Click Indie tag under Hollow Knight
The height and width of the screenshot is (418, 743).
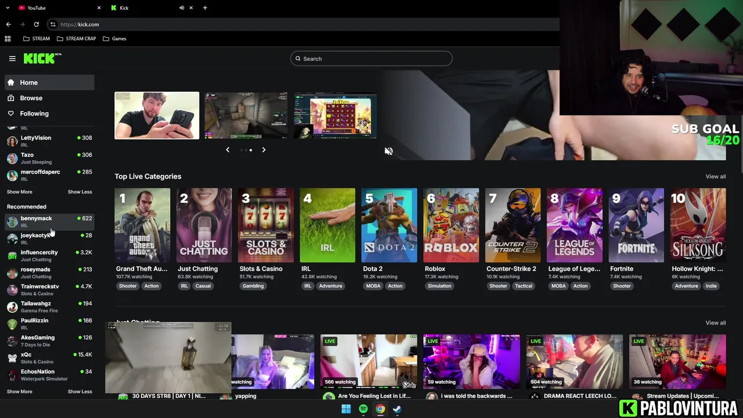click(x=711, y=286)
